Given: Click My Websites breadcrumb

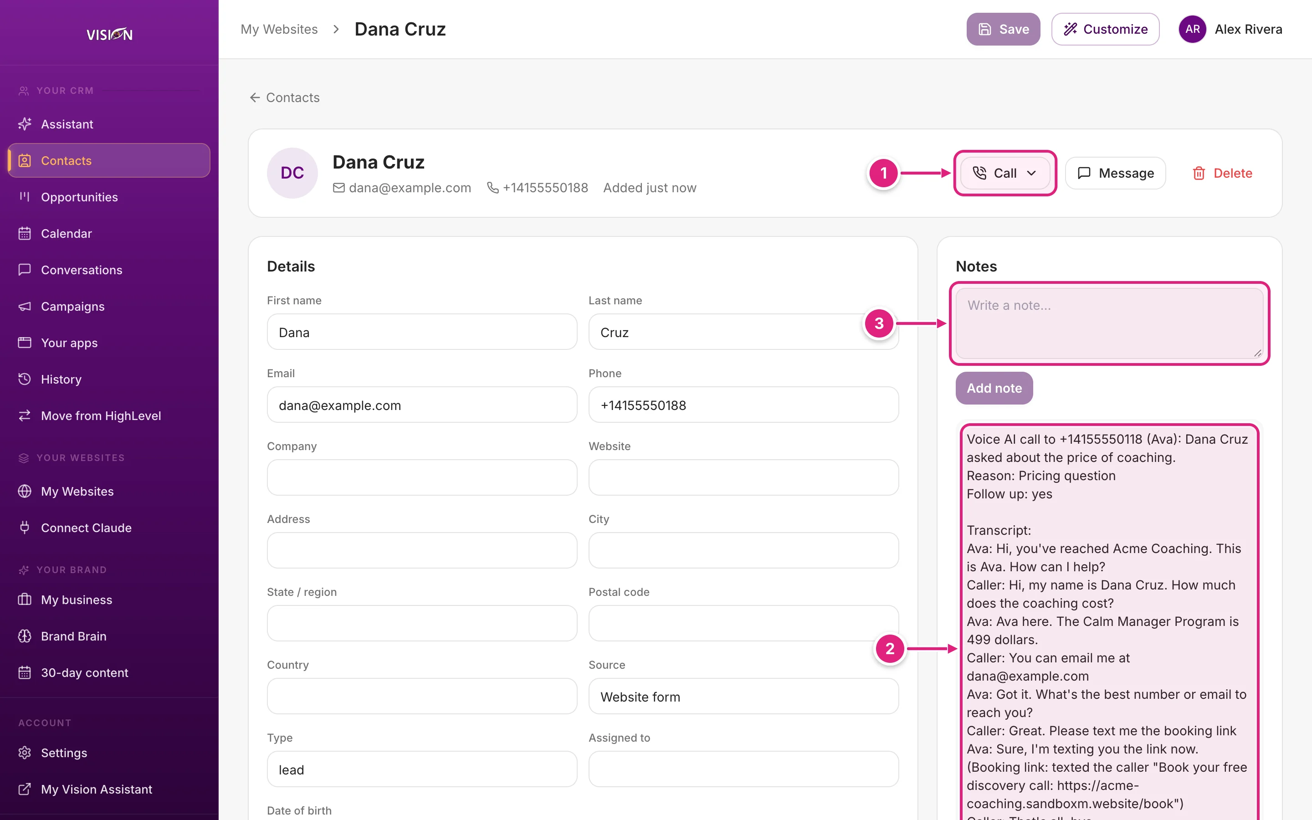Looking at the screenshot, I should tap(279, 29).
